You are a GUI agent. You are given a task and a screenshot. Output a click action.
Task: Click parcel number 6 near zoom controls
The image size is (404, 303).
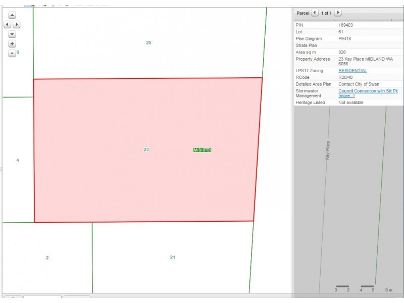(x=18, y=53)
